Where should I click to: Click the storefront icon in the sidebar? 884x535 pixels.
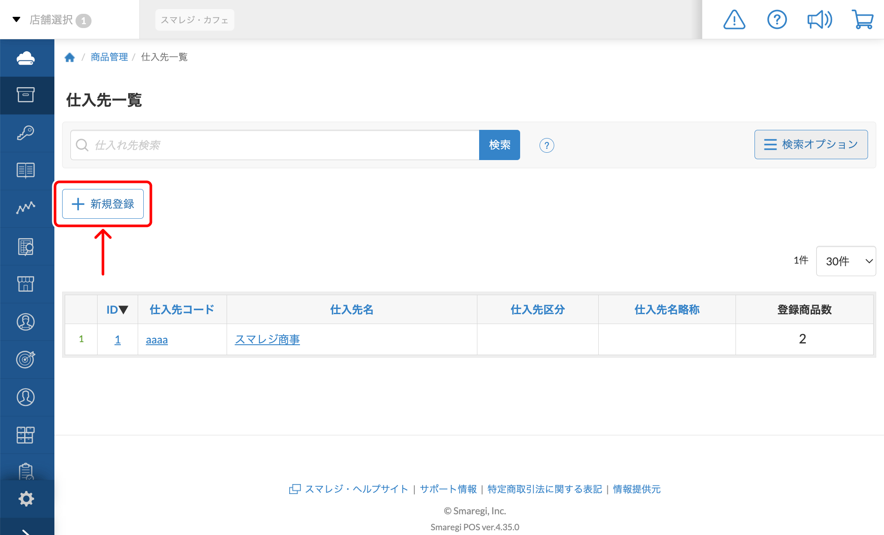pyautogui.click(x=27, y=284)
